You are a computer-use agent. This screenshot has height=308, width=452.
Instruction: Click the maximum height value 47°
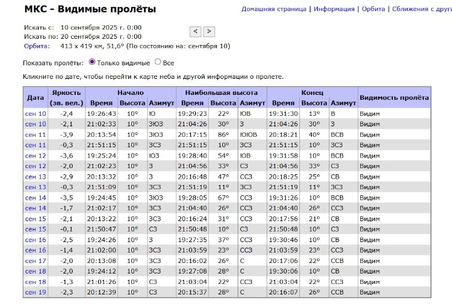(223, 177)
